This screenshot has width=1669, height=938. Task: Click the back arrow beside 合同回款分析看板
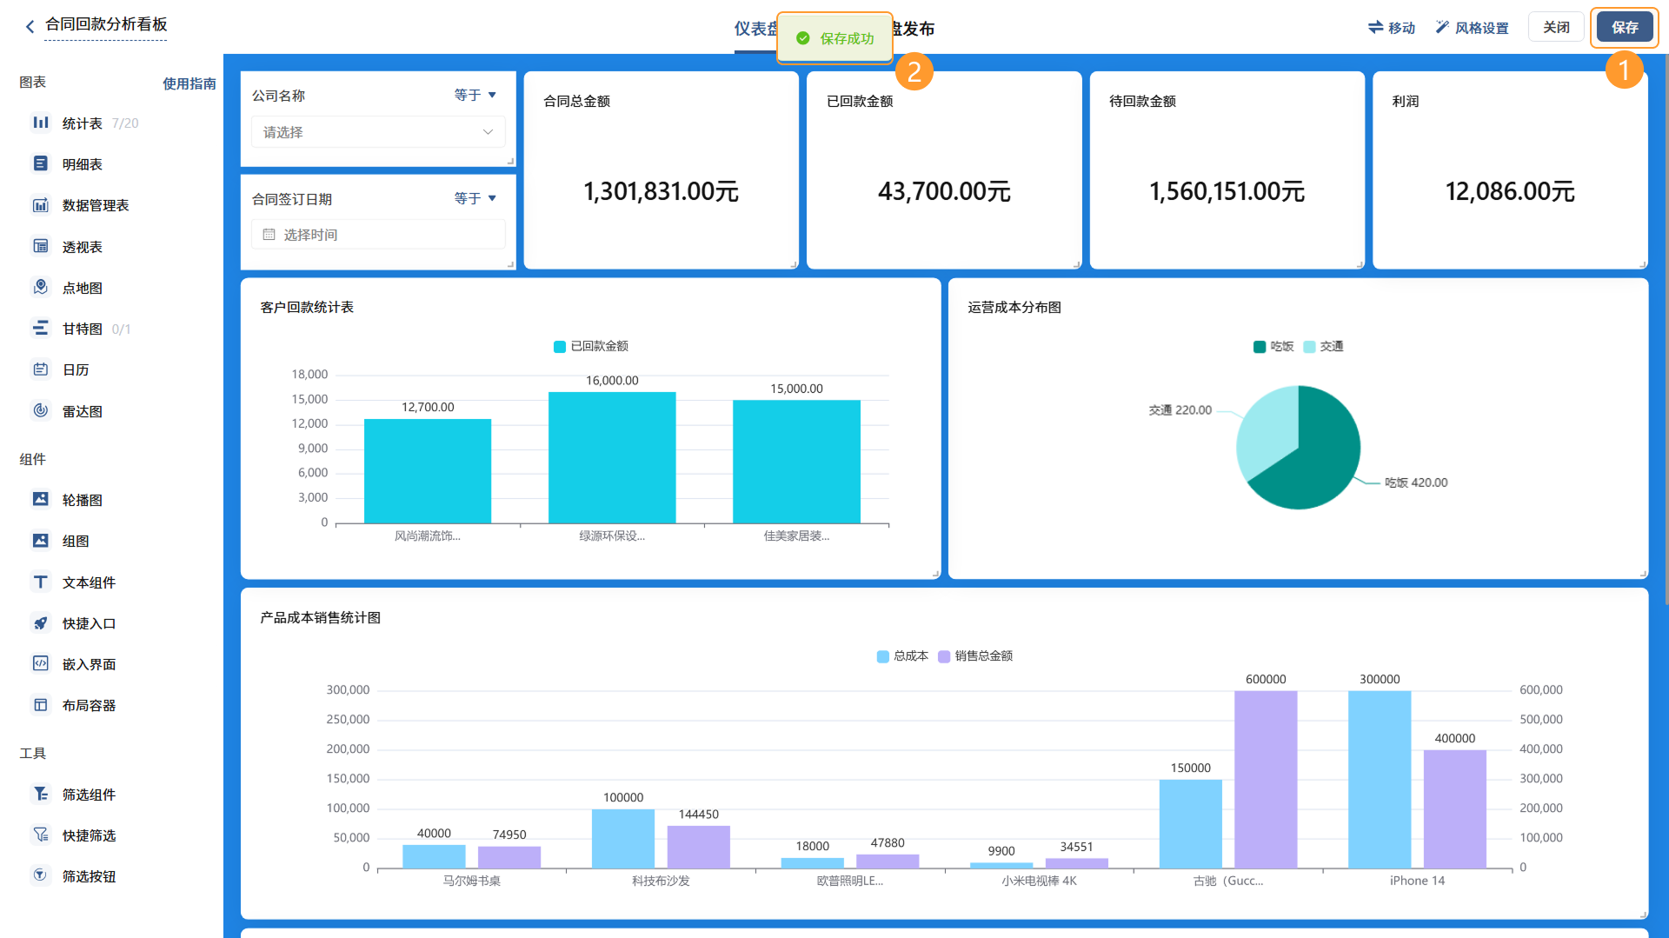(x=30, y=26)
